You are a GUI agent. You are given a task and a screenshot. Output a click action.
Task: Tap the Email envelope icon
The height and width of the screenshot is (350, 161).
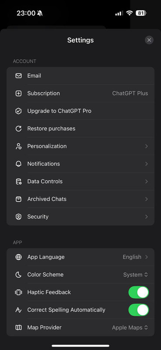tap(18, 76)
